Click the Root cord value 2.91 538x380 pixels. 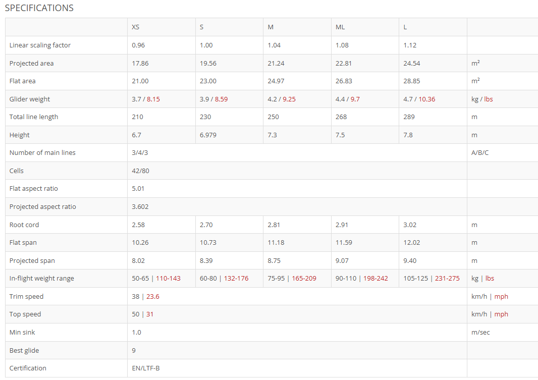point(342,225)
